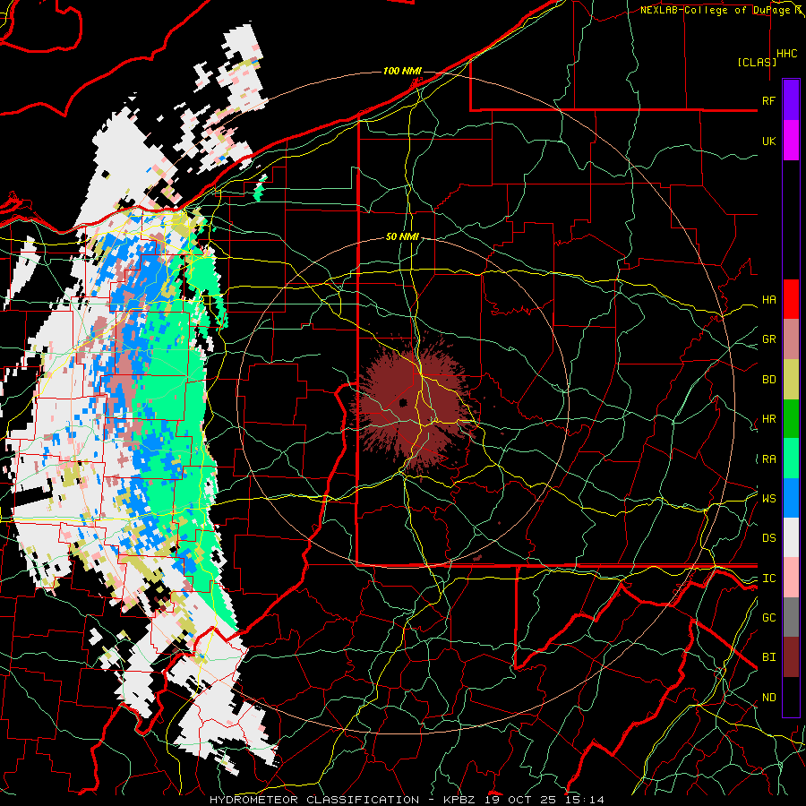
Task: Click the '100 NMI' range ring label
Action: pos(402,71)
